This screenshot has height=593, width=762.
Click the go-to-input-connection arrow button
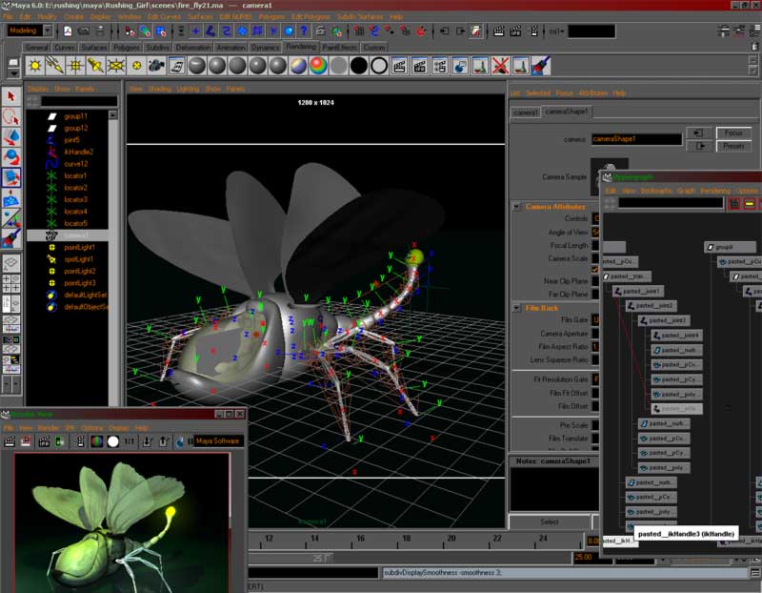pyautogui.click(x=698, y=133)
